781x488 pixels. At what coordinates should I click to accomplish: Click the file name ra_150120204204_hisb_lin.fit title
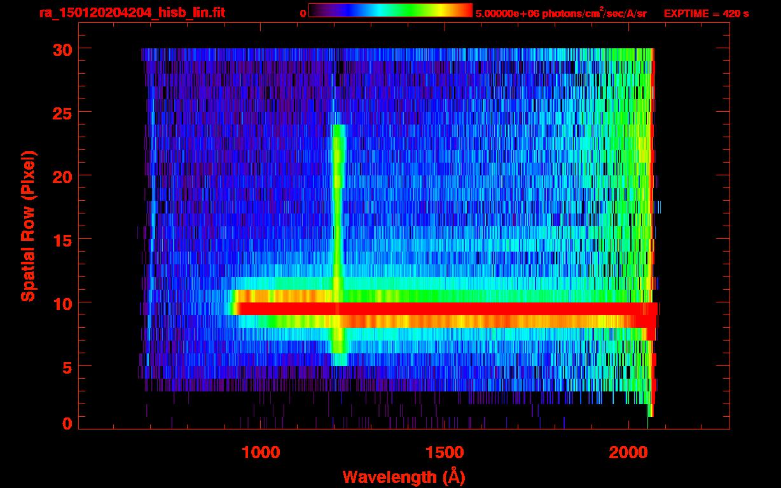pos(132,13)
